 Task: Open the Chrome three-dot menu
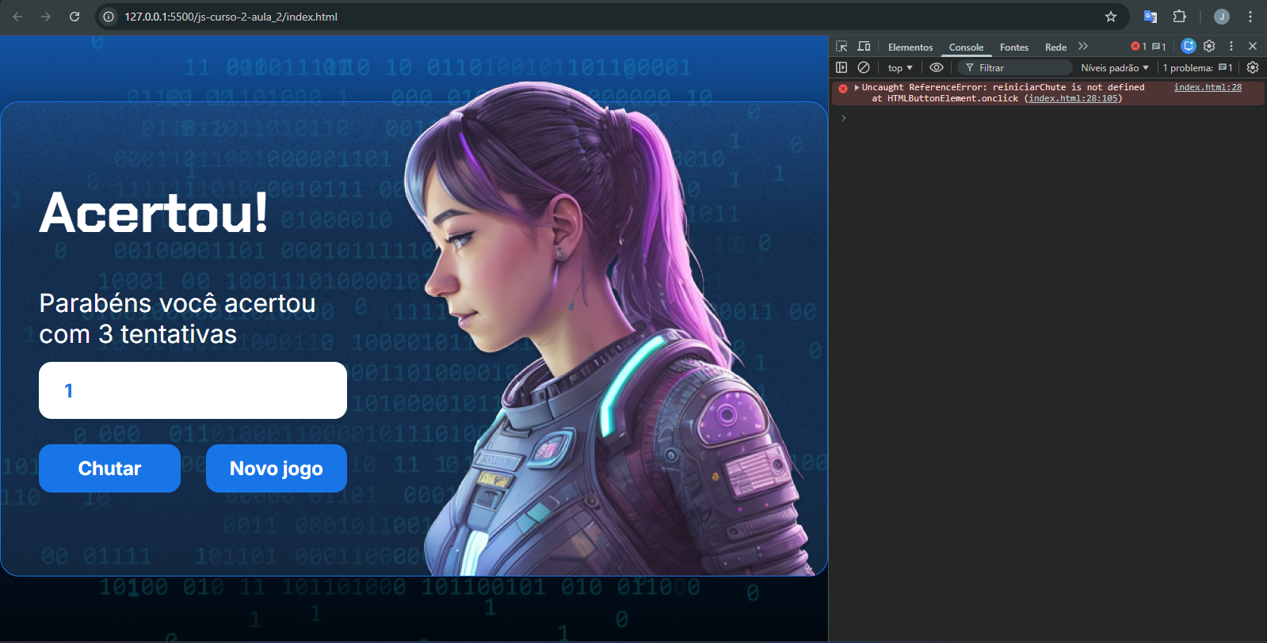(1250, 17)
